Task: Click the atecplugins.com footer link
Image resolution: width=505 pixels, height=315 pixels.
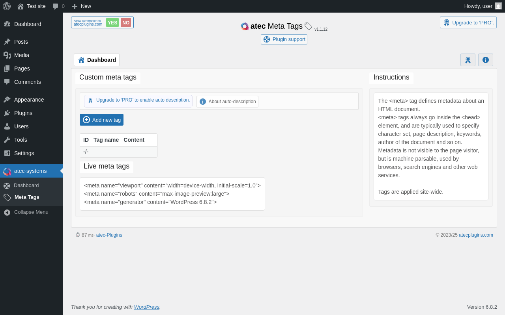Action: click(476, 235)
